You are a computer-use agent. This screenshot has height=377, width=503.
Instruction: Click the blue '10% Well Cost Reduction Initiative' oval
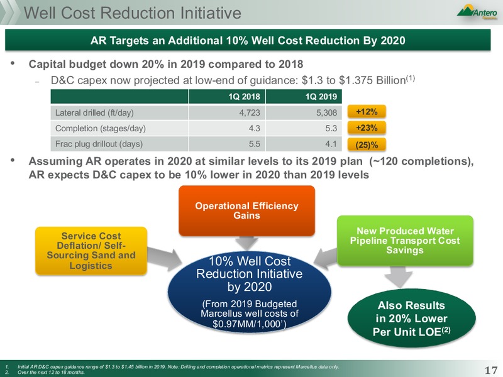click(x=249, y=292)
